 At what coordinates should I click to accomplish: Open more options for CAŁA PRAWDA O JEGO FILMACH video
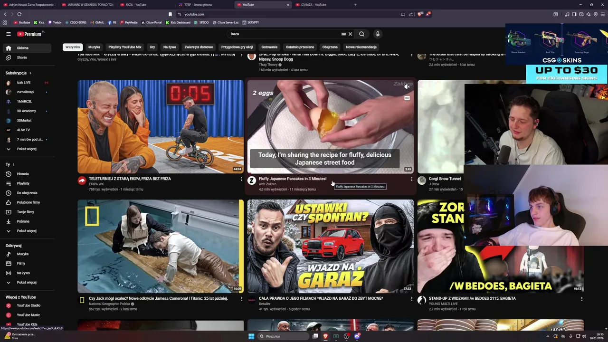pyautogui.click(x=411, y=299)
